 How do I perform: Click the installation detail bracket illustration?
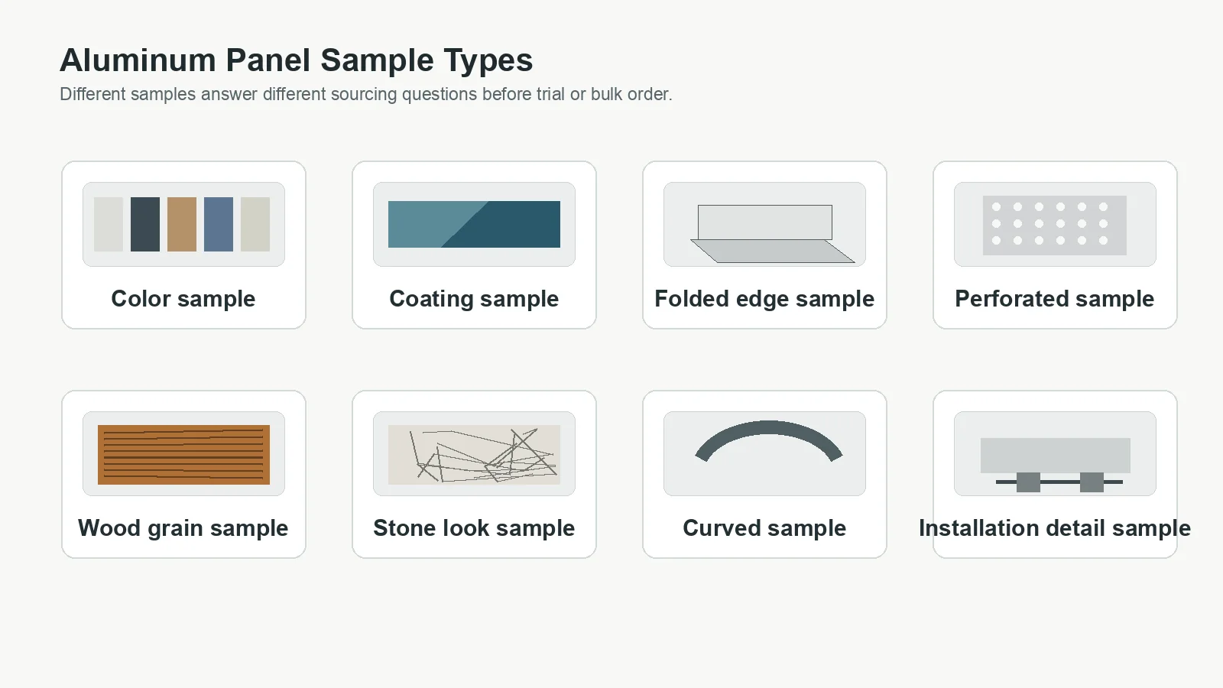coord(1055,464)
